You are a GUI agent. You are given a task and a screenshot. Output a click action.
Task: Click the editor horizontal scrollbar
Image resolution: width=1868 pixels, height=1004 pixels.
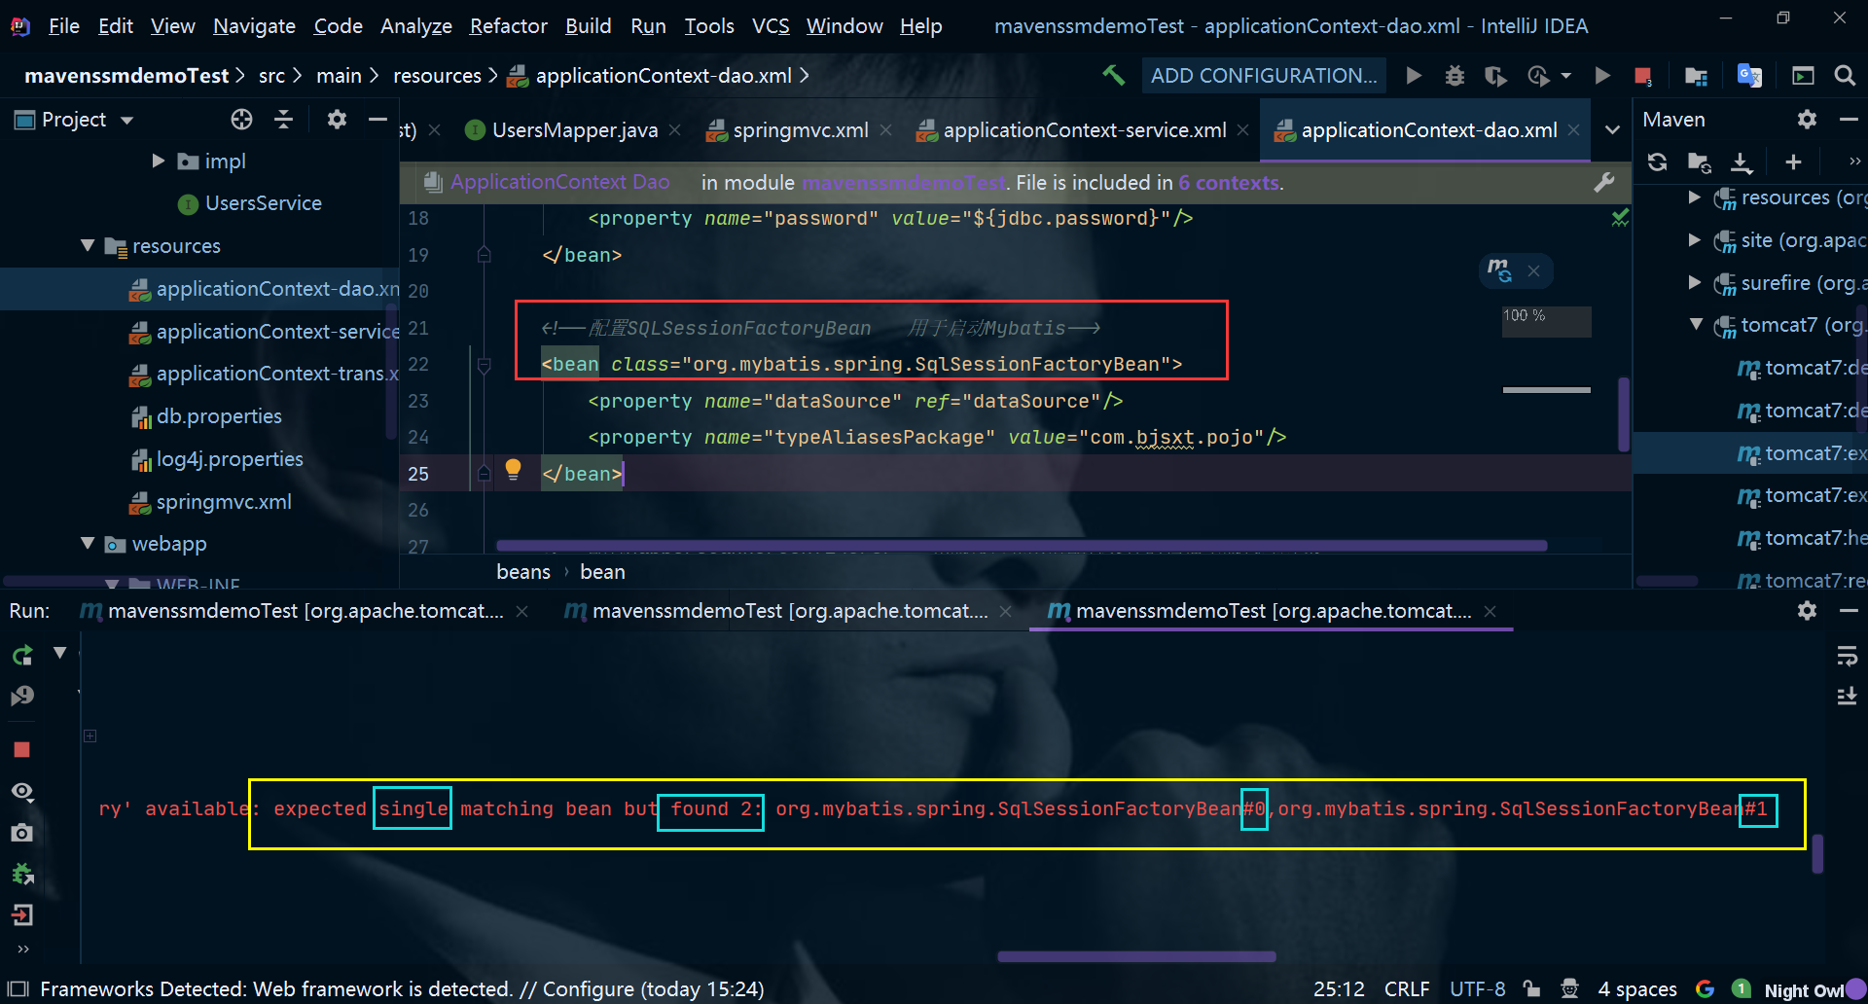[1021, 546]
